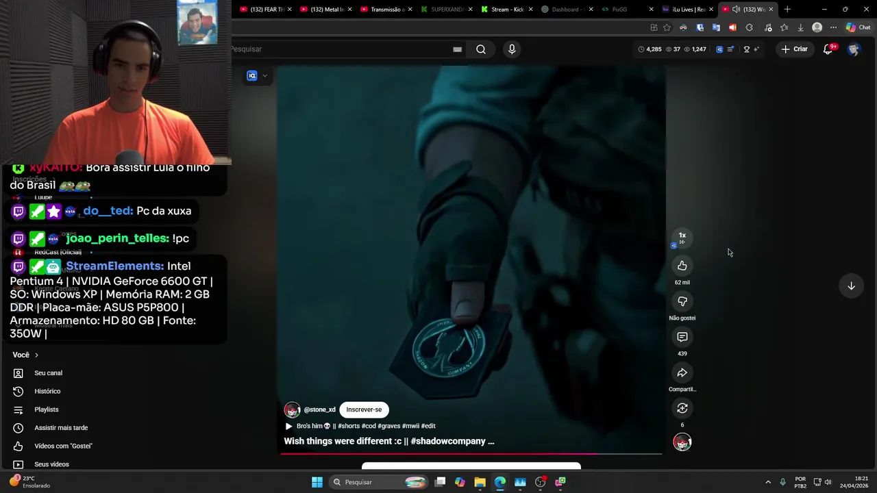Open the @stone_xd channel link
Viewport: 877px width, 493px height.
tap(319, 409)
